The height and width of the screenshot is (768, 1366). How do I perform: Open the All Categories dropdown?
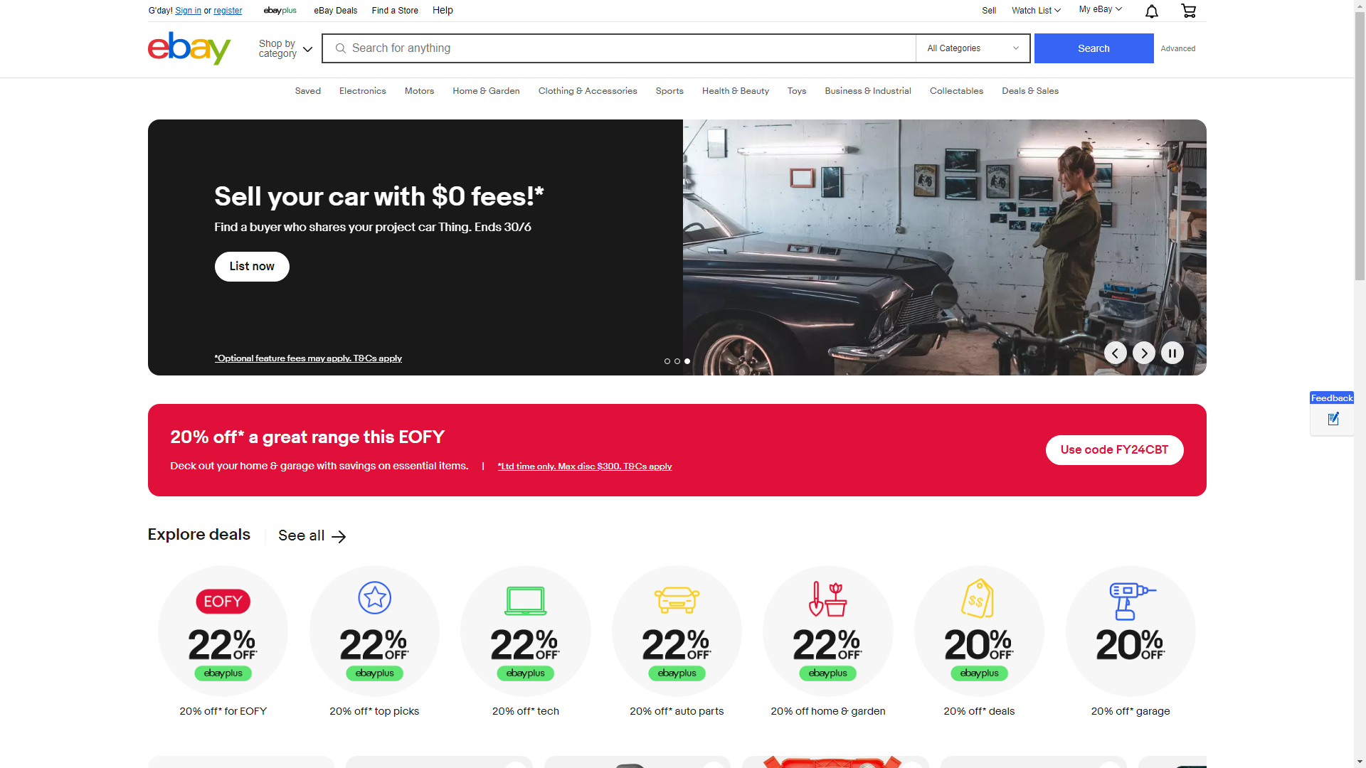point(973,48)
